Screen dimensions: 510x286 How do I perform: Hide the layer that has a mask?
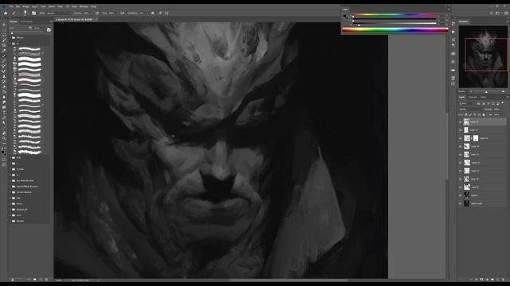461,138
